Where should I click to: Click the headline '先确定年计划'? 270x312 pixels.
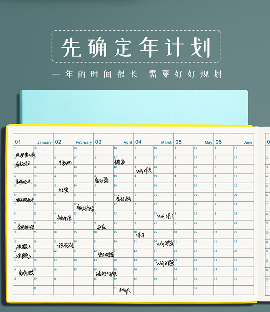(136, 47)
